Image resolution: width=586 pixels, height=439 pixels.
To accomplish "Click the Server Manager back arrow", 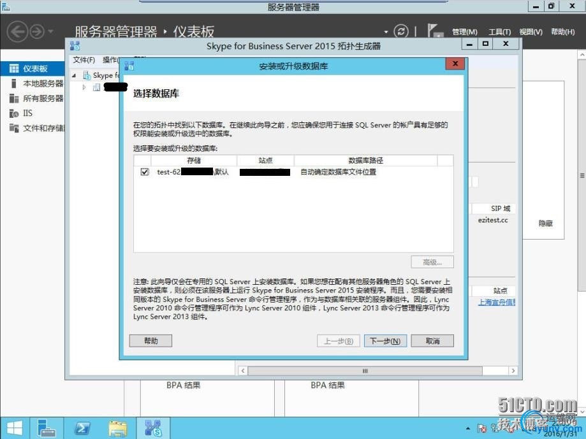I will tap(17, 31).
